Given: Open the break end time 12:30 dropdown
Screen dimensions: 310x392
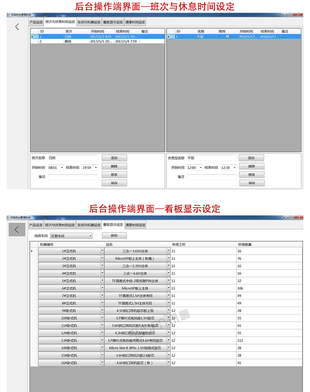Looking at the screenshot, I should tap(235, 168).
